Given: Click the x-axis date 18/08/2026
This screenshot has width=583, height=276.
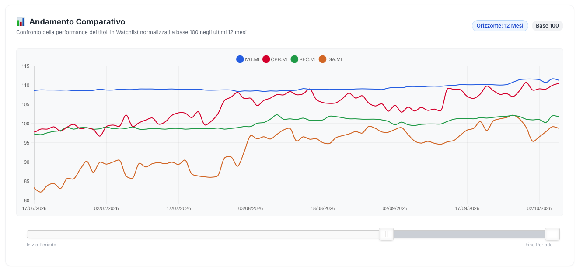Looking at the screenshot, I should tap(323, 208).
